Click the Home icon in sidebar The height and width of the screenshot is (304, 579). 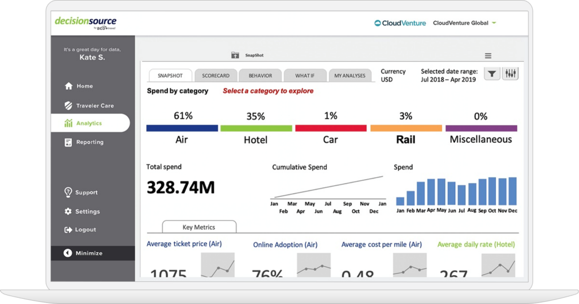pyautogui.click(x=68, y=86)
